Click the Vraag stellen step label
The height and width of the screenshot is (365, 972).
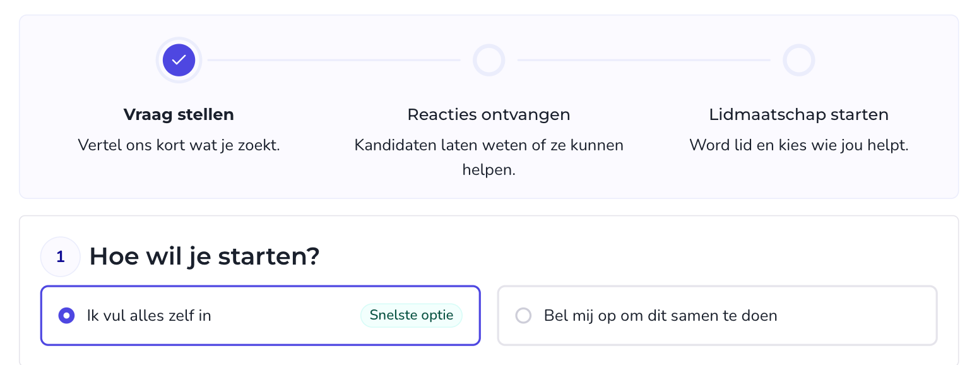pyautogui.click(x=179, y=114)
